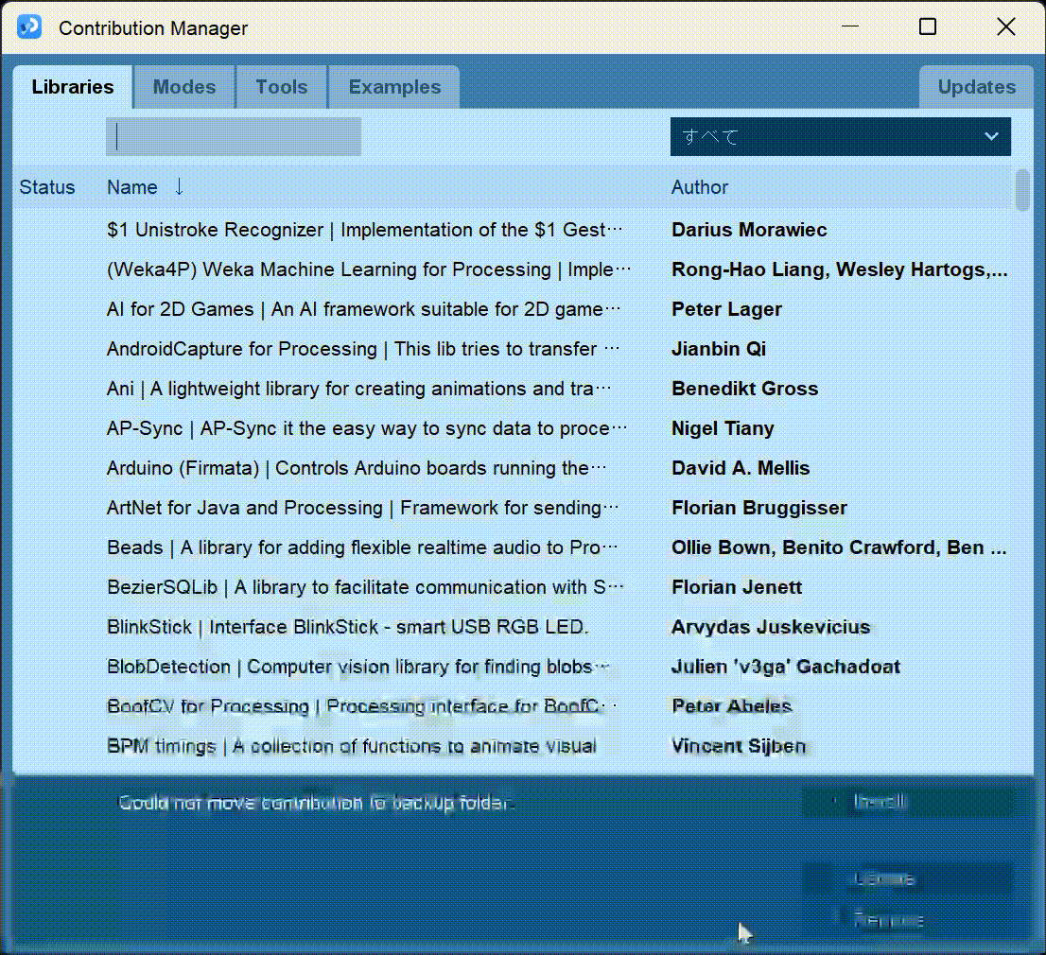Screen dimensions: 1046x955
Task: Select the BlinkStick library row
Action: 511,626
